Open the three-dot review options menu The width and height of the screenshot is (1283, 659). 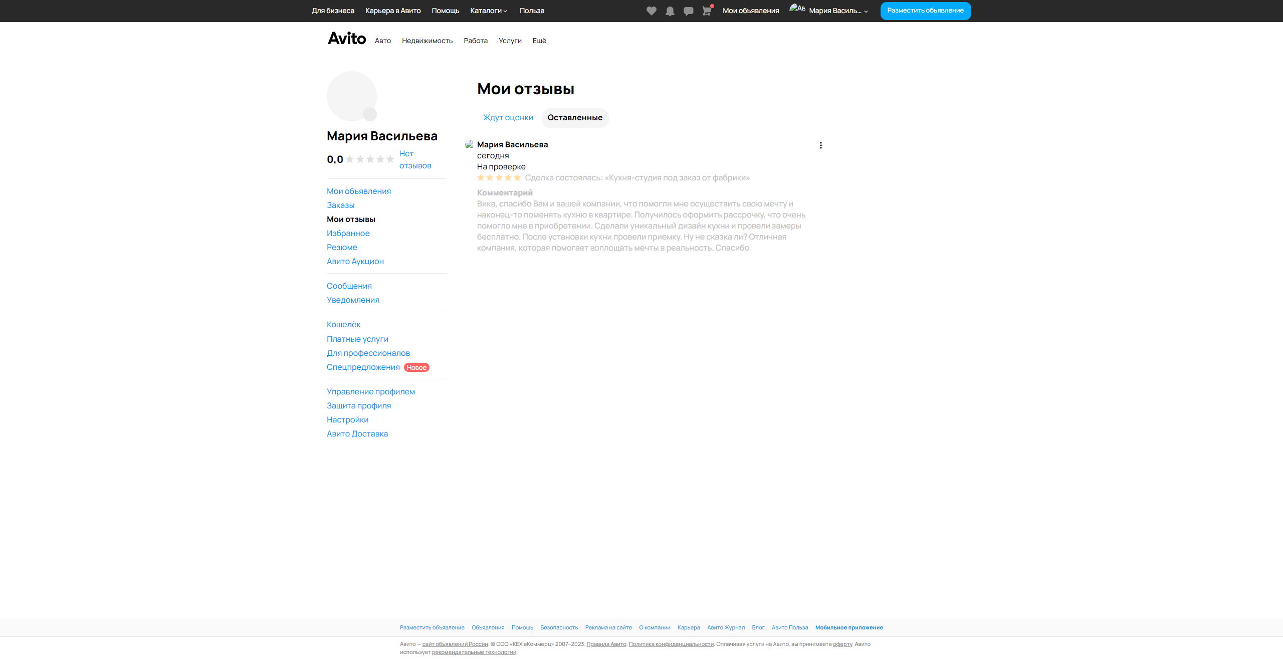[x=820, y=145]
